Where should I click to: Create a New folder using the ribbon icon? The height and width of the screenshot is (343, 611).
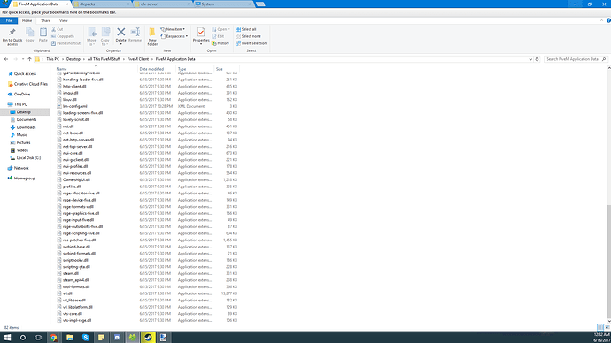[x=152, y=33]
